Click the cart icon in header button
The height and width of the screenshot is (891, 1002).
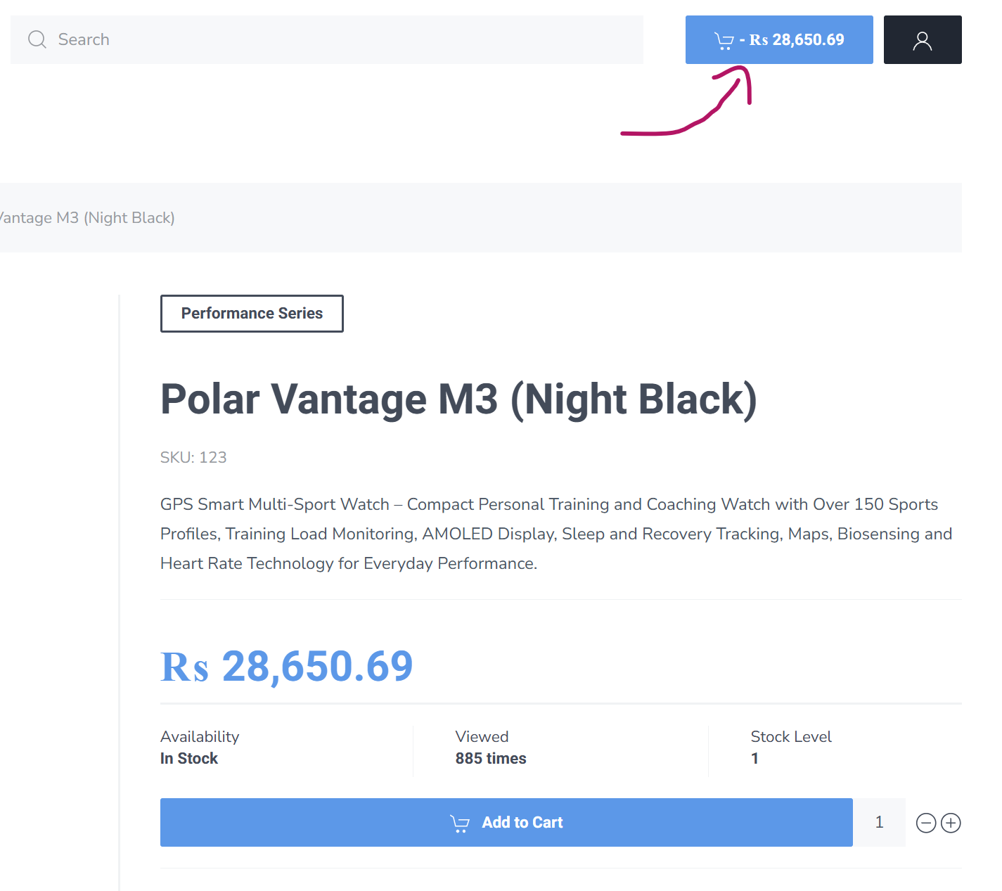pos(724,41)
